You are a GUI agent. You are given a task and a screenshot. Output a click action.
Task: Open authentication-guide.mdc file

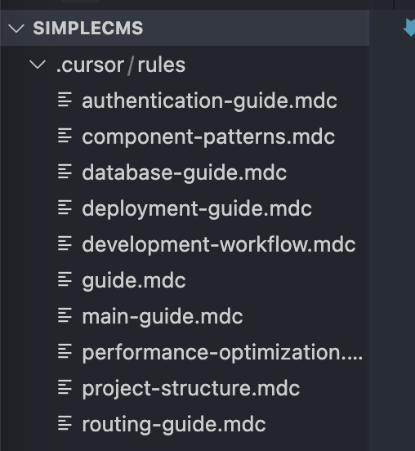coord(209,101)
